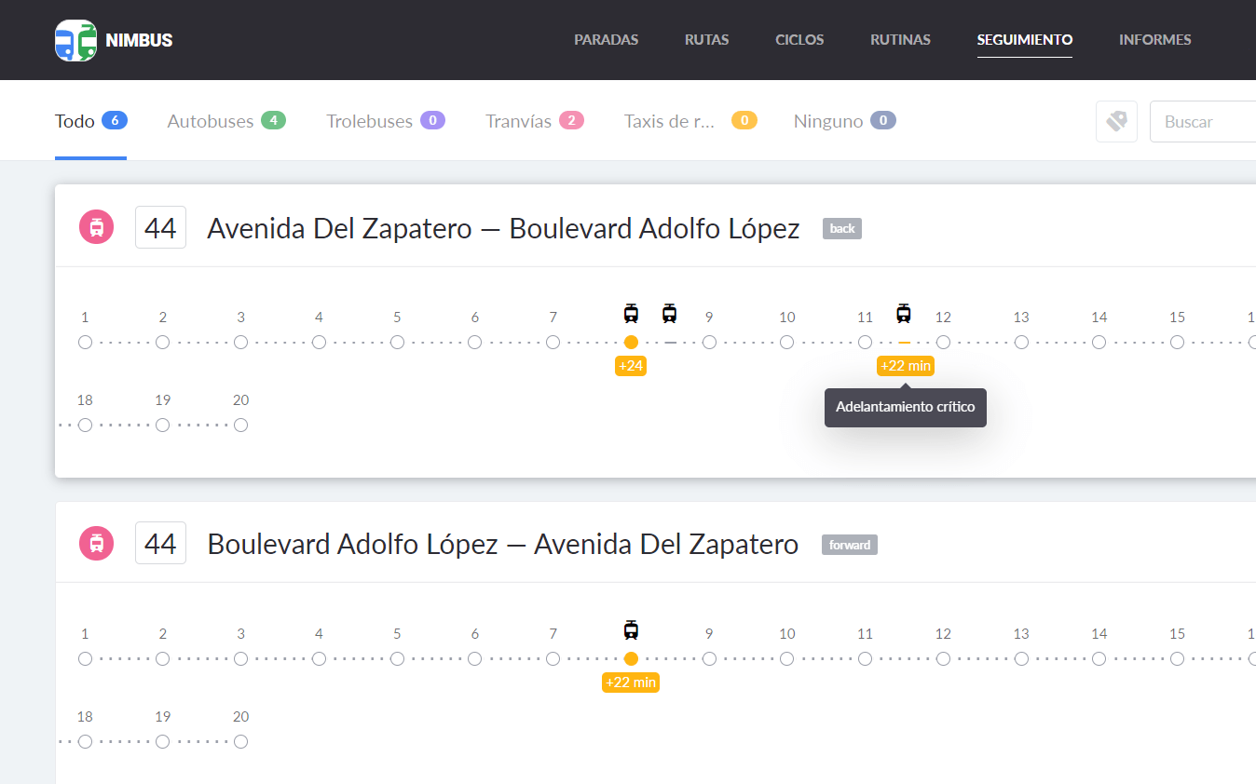This screenshot has width=1256, height=784.
Task: Click the route number 44 box, back route
Action: click(161, 227)
